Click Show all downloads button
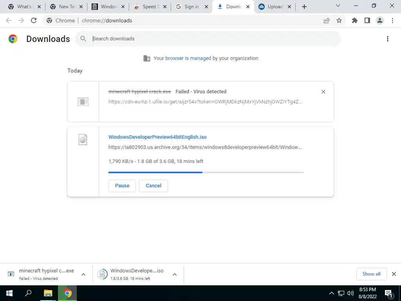Screen dimensions: 401x301 tap(371, 274)
